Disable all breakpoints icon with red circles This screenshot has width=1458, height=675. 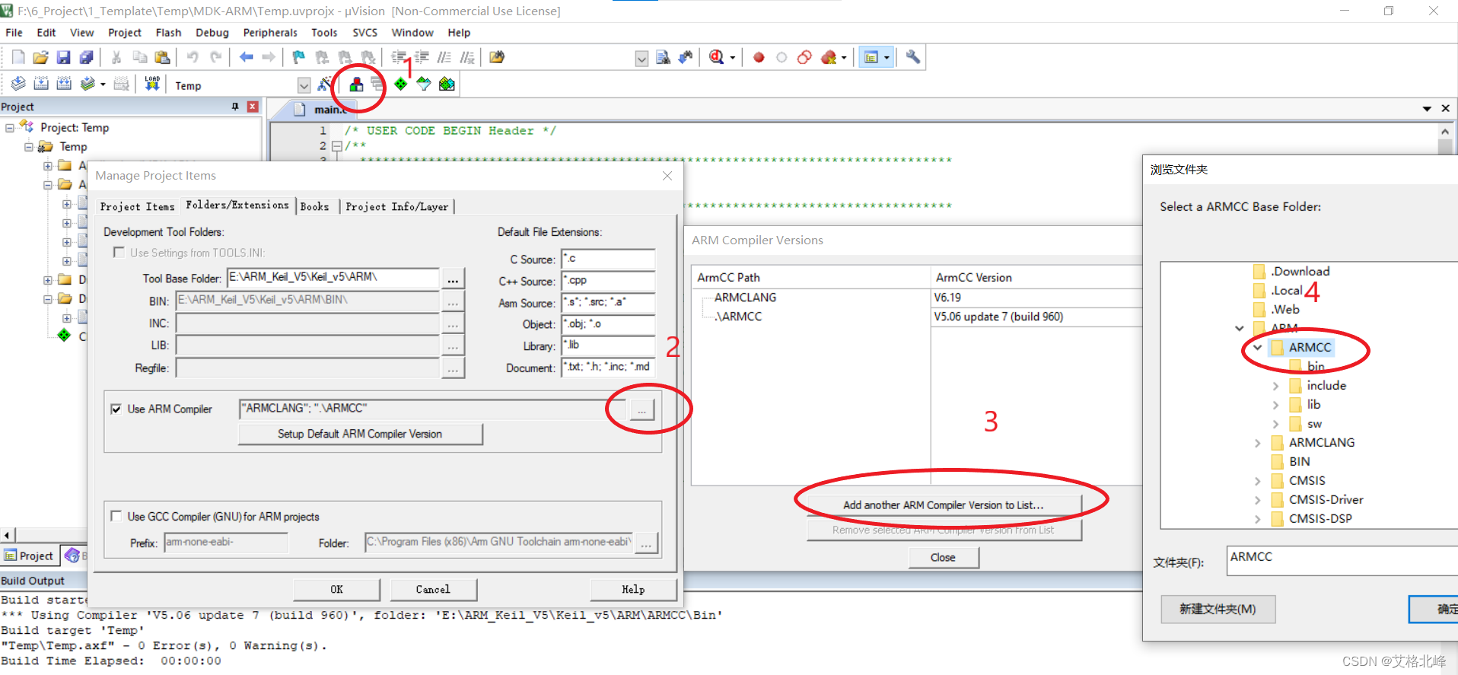point(804,57)
